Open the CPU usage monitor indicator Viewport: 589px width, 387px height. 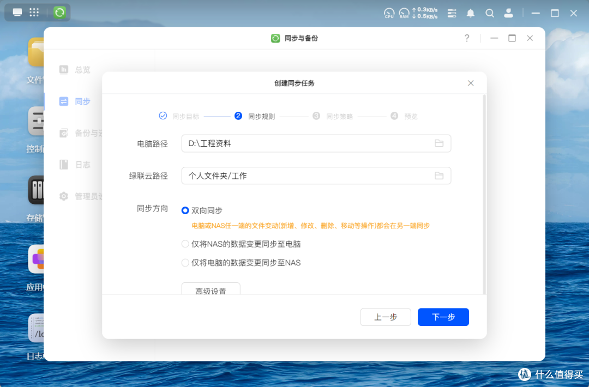click(x=389, y=13)
